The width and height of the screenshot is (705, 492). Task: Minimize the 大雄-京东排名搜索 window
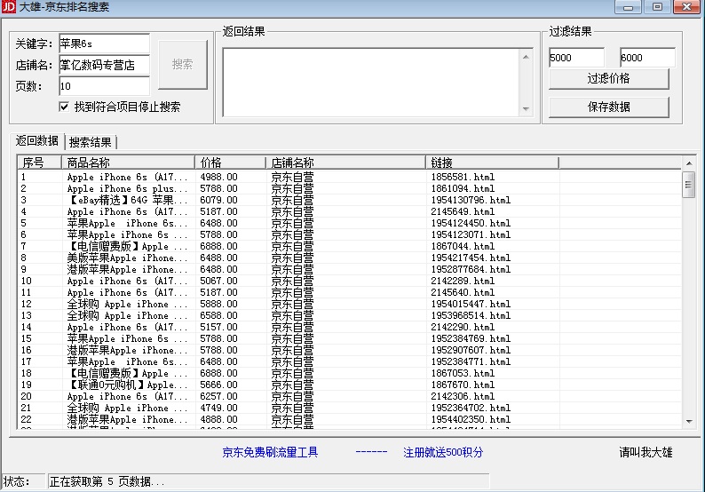pos(631,8)
